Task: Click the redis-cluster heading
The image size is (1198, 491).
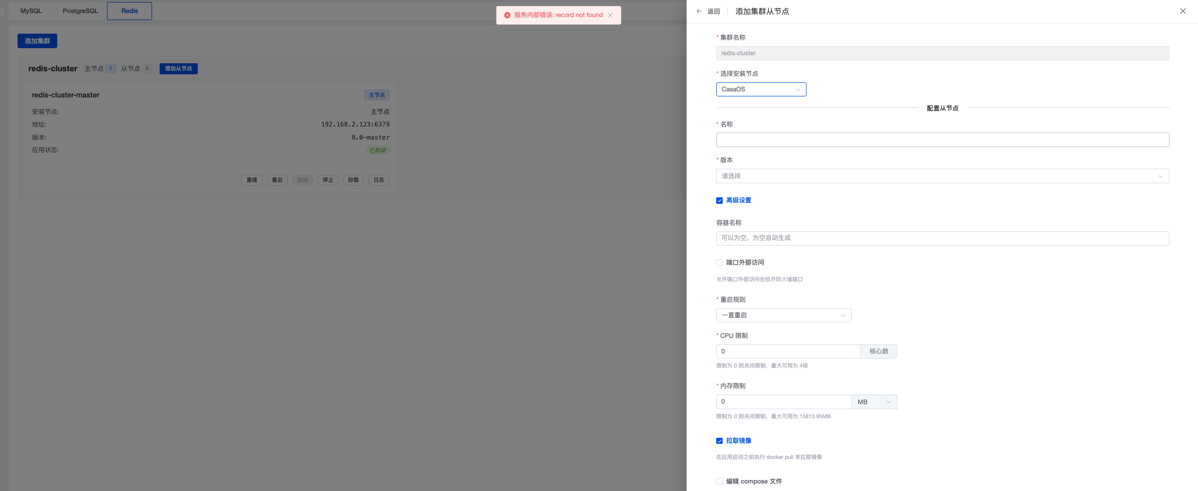Action: [53, 69]
